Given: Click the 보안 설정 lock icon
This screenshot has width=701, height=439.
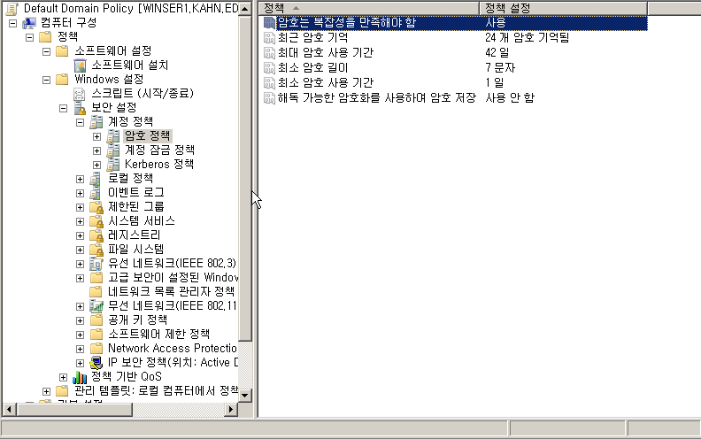Looking at the screenshot, I should (80, 108).
